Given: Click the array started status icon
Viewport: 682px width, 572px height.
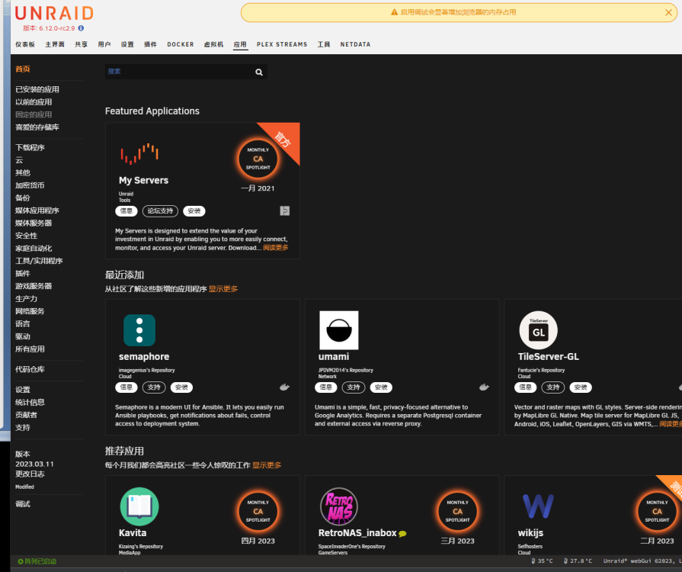Looking at the screenshot, I should [x=21, y=561].
